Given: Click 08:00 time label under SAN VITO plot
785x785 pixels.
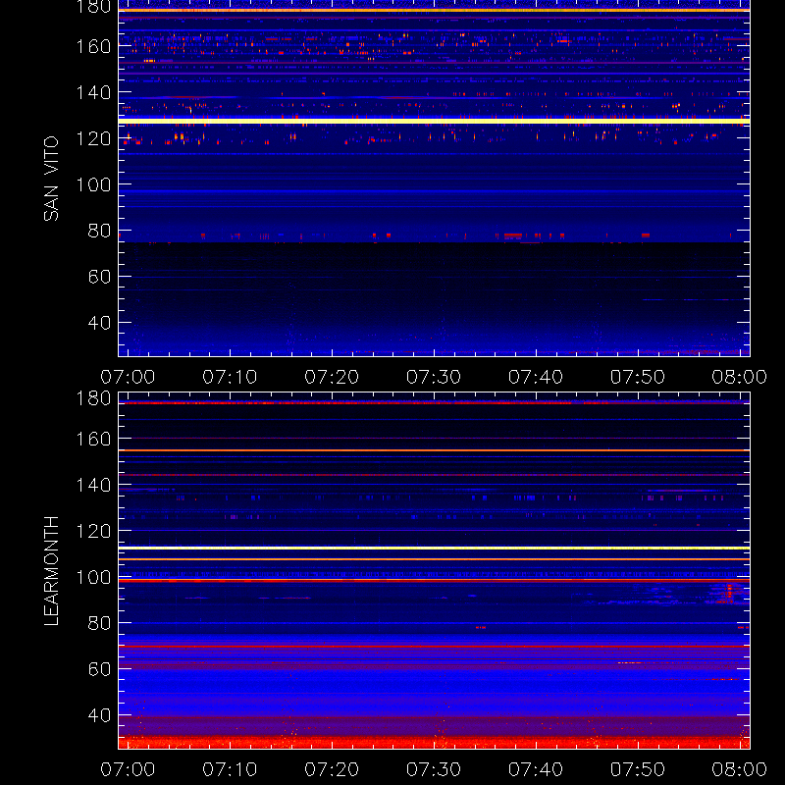Looking at the screenshot, I should pos(740,377).
